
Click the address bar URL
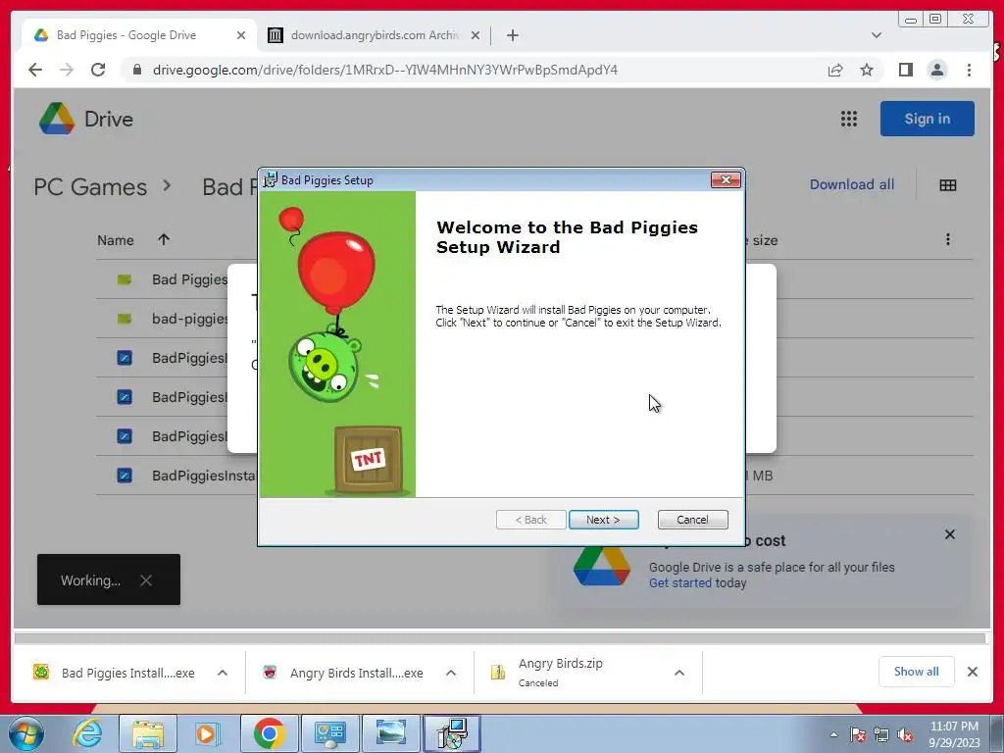[x=384, y=70]
